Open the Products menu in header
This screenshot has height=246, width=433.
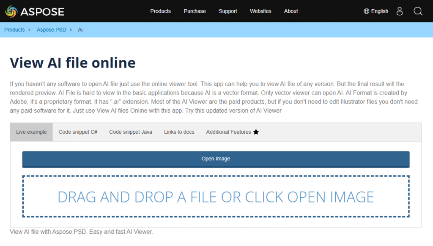point(160,11)
